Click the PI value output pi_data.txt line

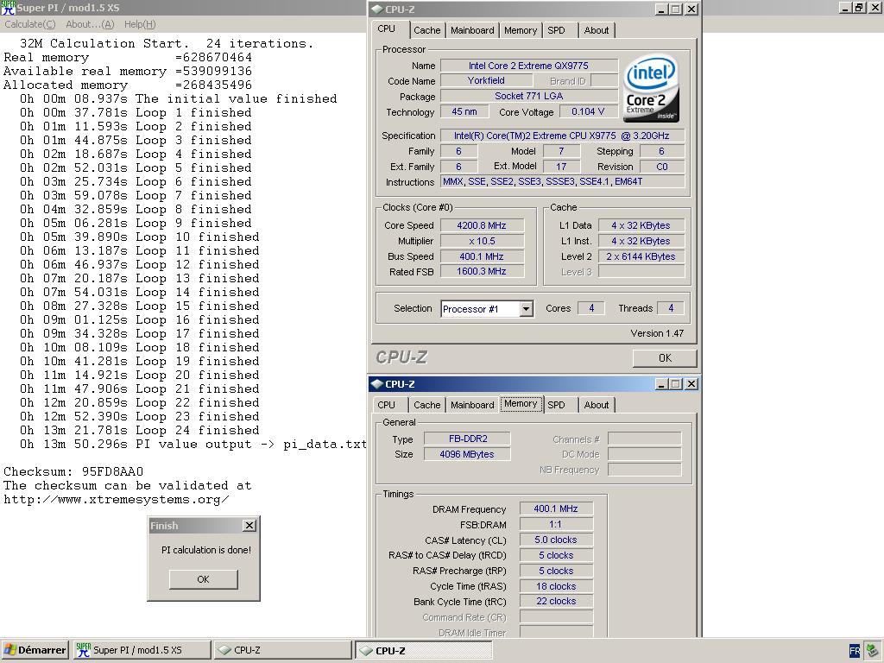click(193, 445)
